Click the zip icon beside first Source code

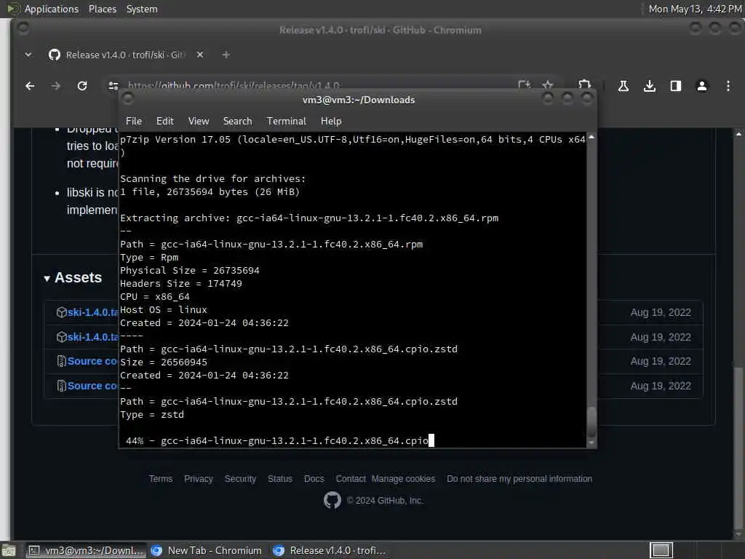pos(61,361)
